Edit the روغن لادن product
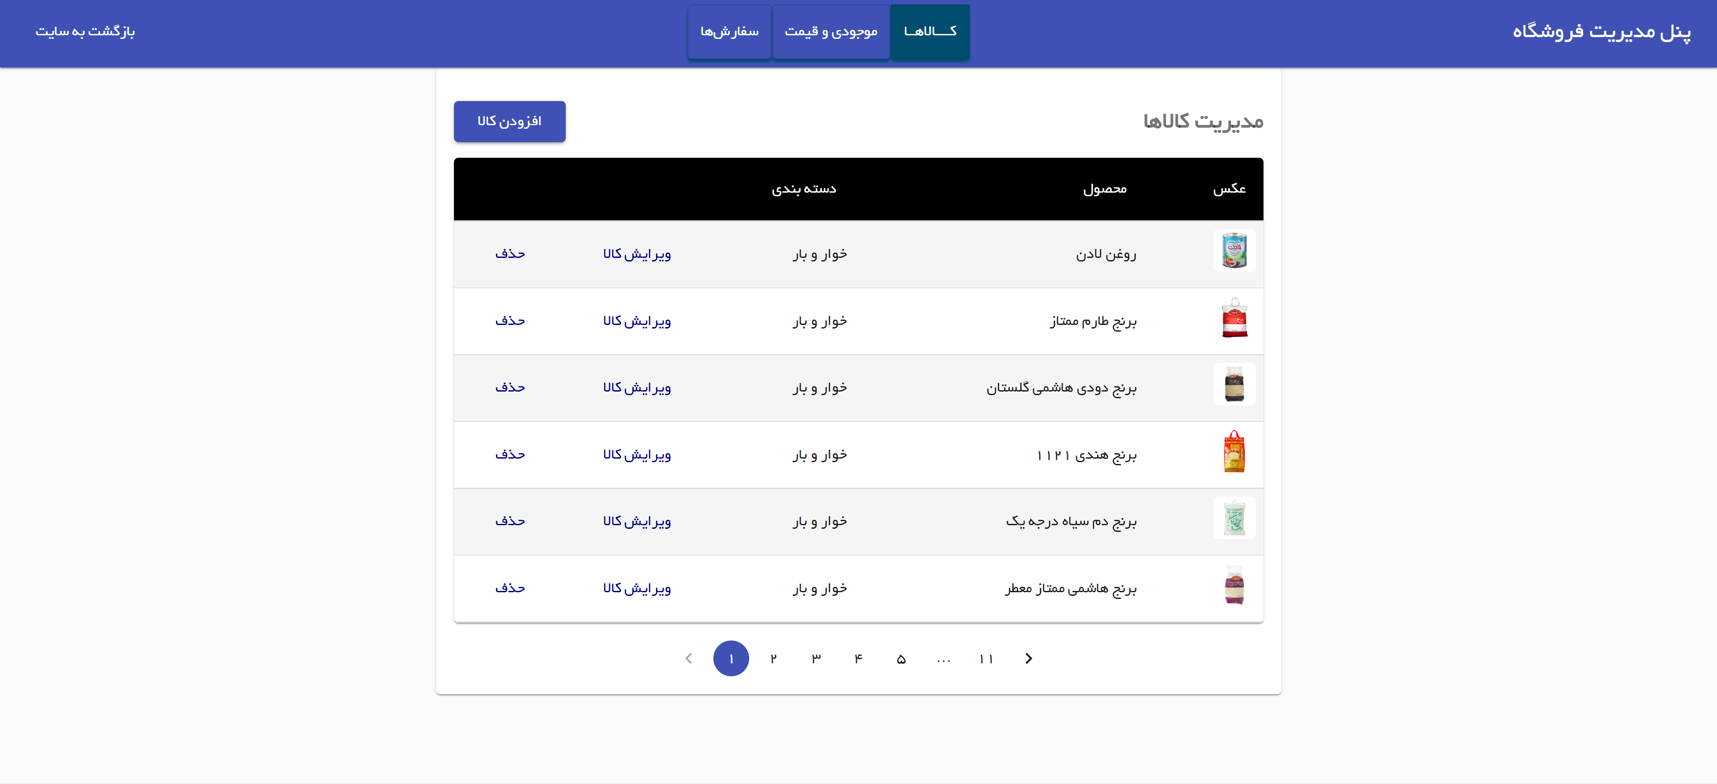The height and width of the screenshot is (784, 1717). (x=636, y=254)
